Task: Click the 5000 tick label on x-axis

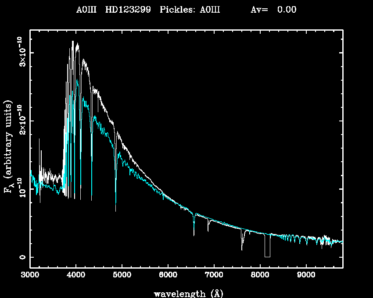Action: [x=122, y=275]
